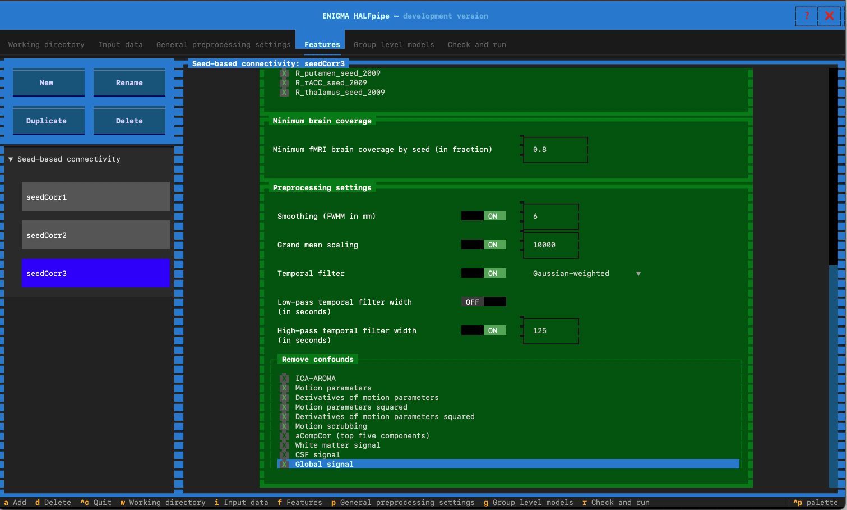Open the help question mark icon
Viewport: 847px width, 510px height.
[807, 16]
